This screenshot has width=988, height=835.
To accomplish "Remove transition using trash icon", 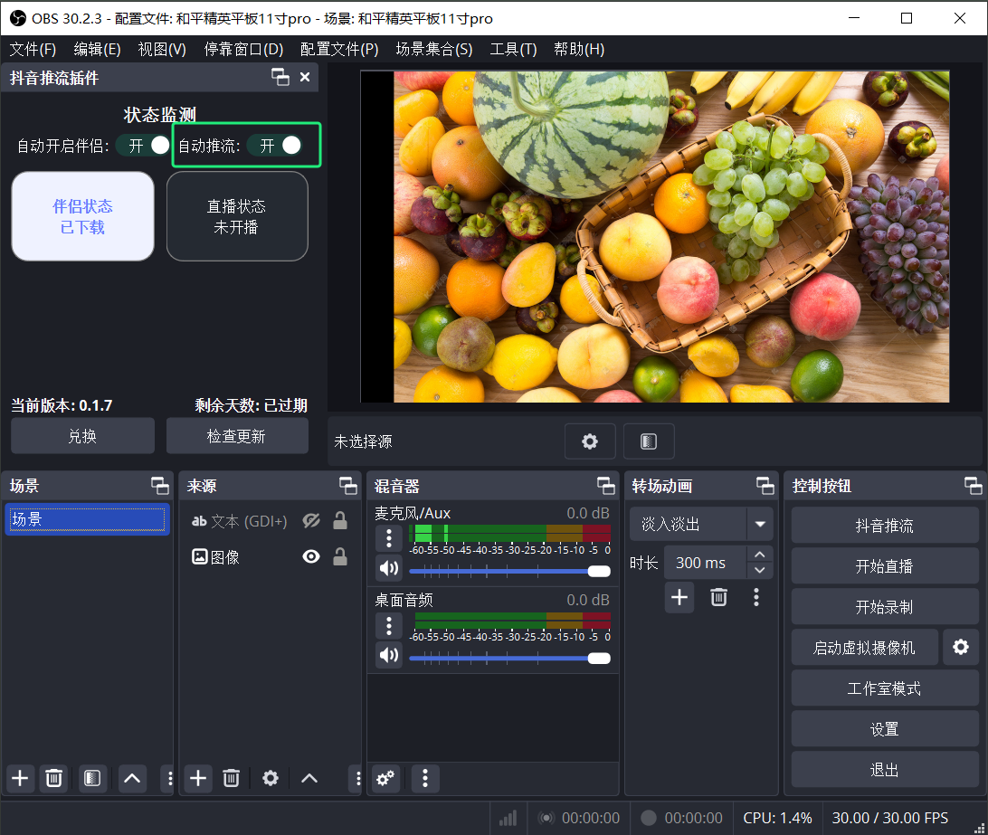I will pos(718,597).
